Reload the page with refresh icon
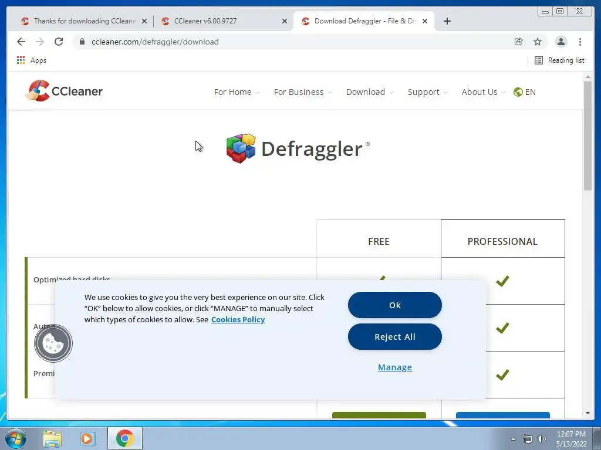Screen dimensions: 601x450 tap(59, 42)
